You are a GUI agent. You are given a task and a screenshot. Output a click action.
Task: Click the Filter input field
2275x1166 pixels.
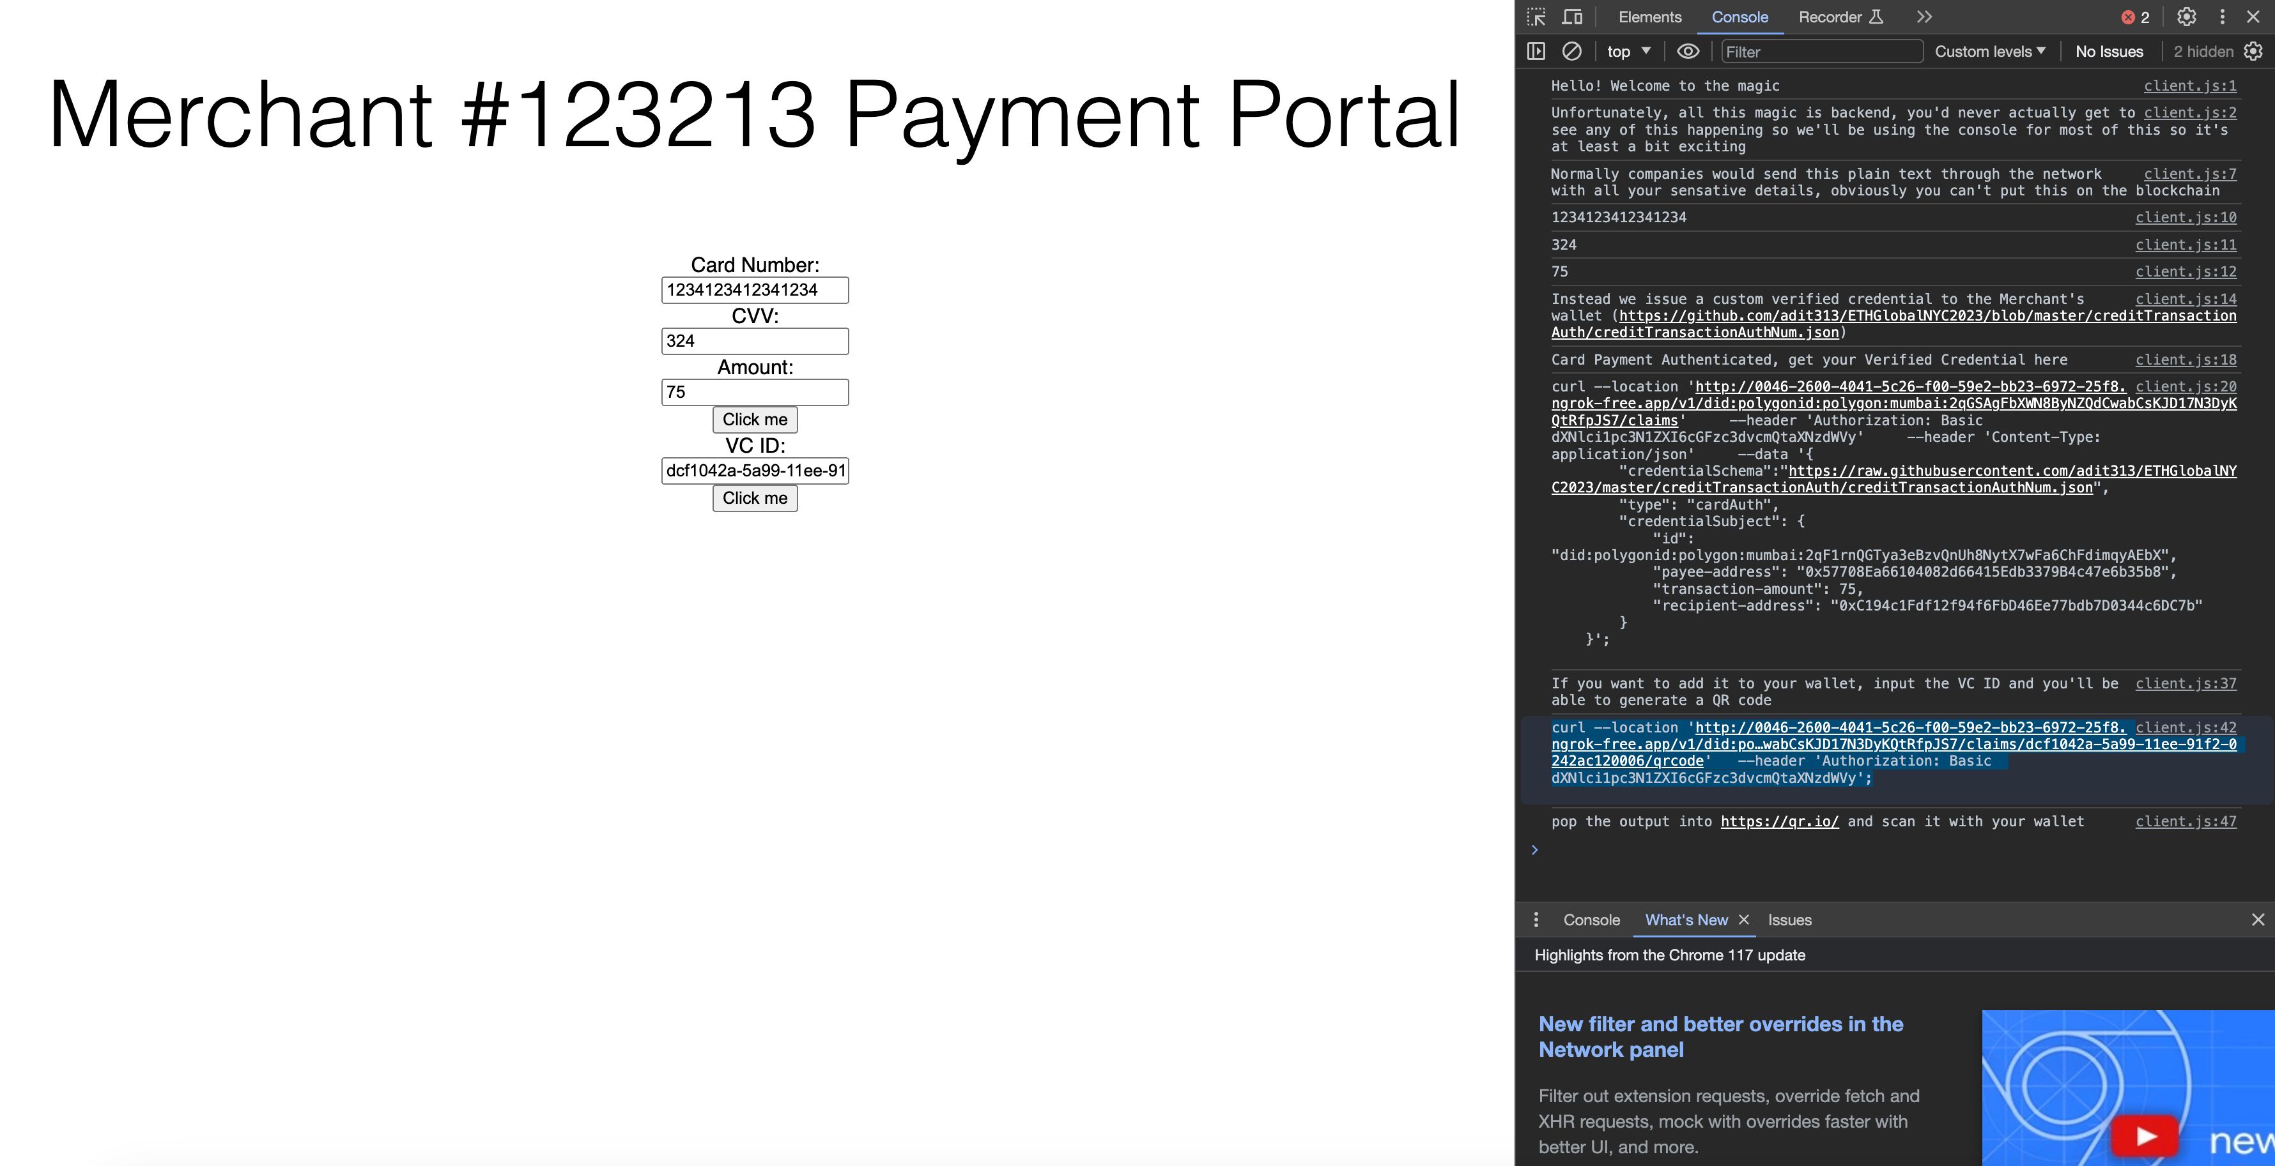point(1820,50)
